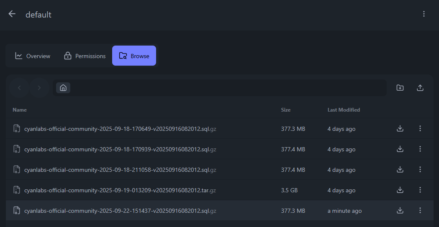Switch to the Overview tab
Viewport: 439px width, 227px height.
33,56
